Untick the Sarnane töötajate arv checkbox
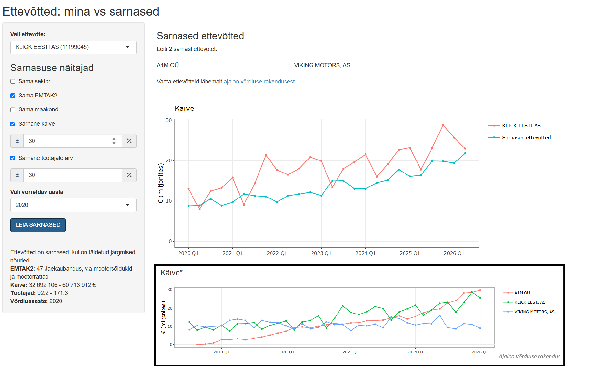Image resolution: width=597 pixels, height=384 pixels. tap(13, 158)
